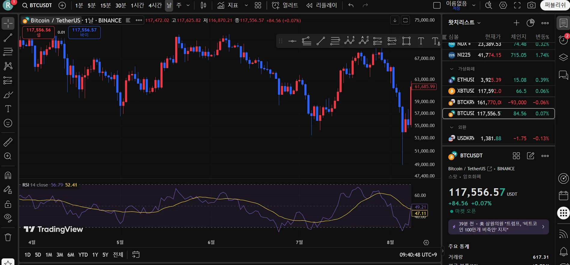Viewport: 570px width, 265px height.
Task: Click the candlestick chart style icon
Action: [x=203, y=5]
